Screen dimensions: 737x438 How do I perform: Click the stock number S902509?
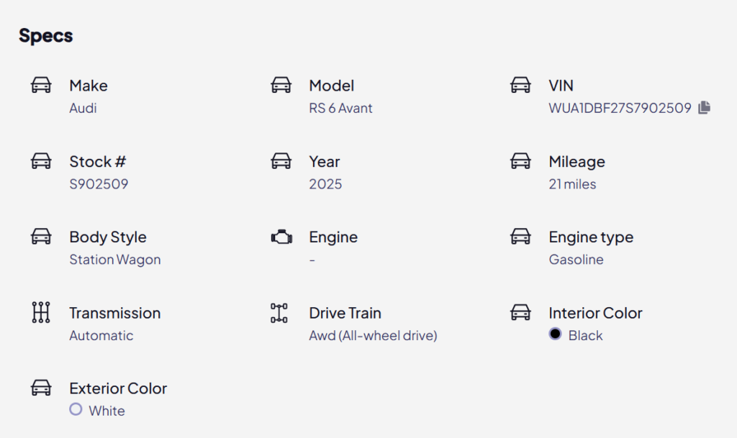point(99,184)
